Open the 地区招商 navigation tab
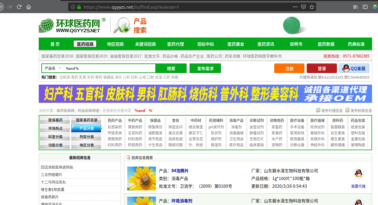The height and width of the screenshot is (205, 378). 115,44
